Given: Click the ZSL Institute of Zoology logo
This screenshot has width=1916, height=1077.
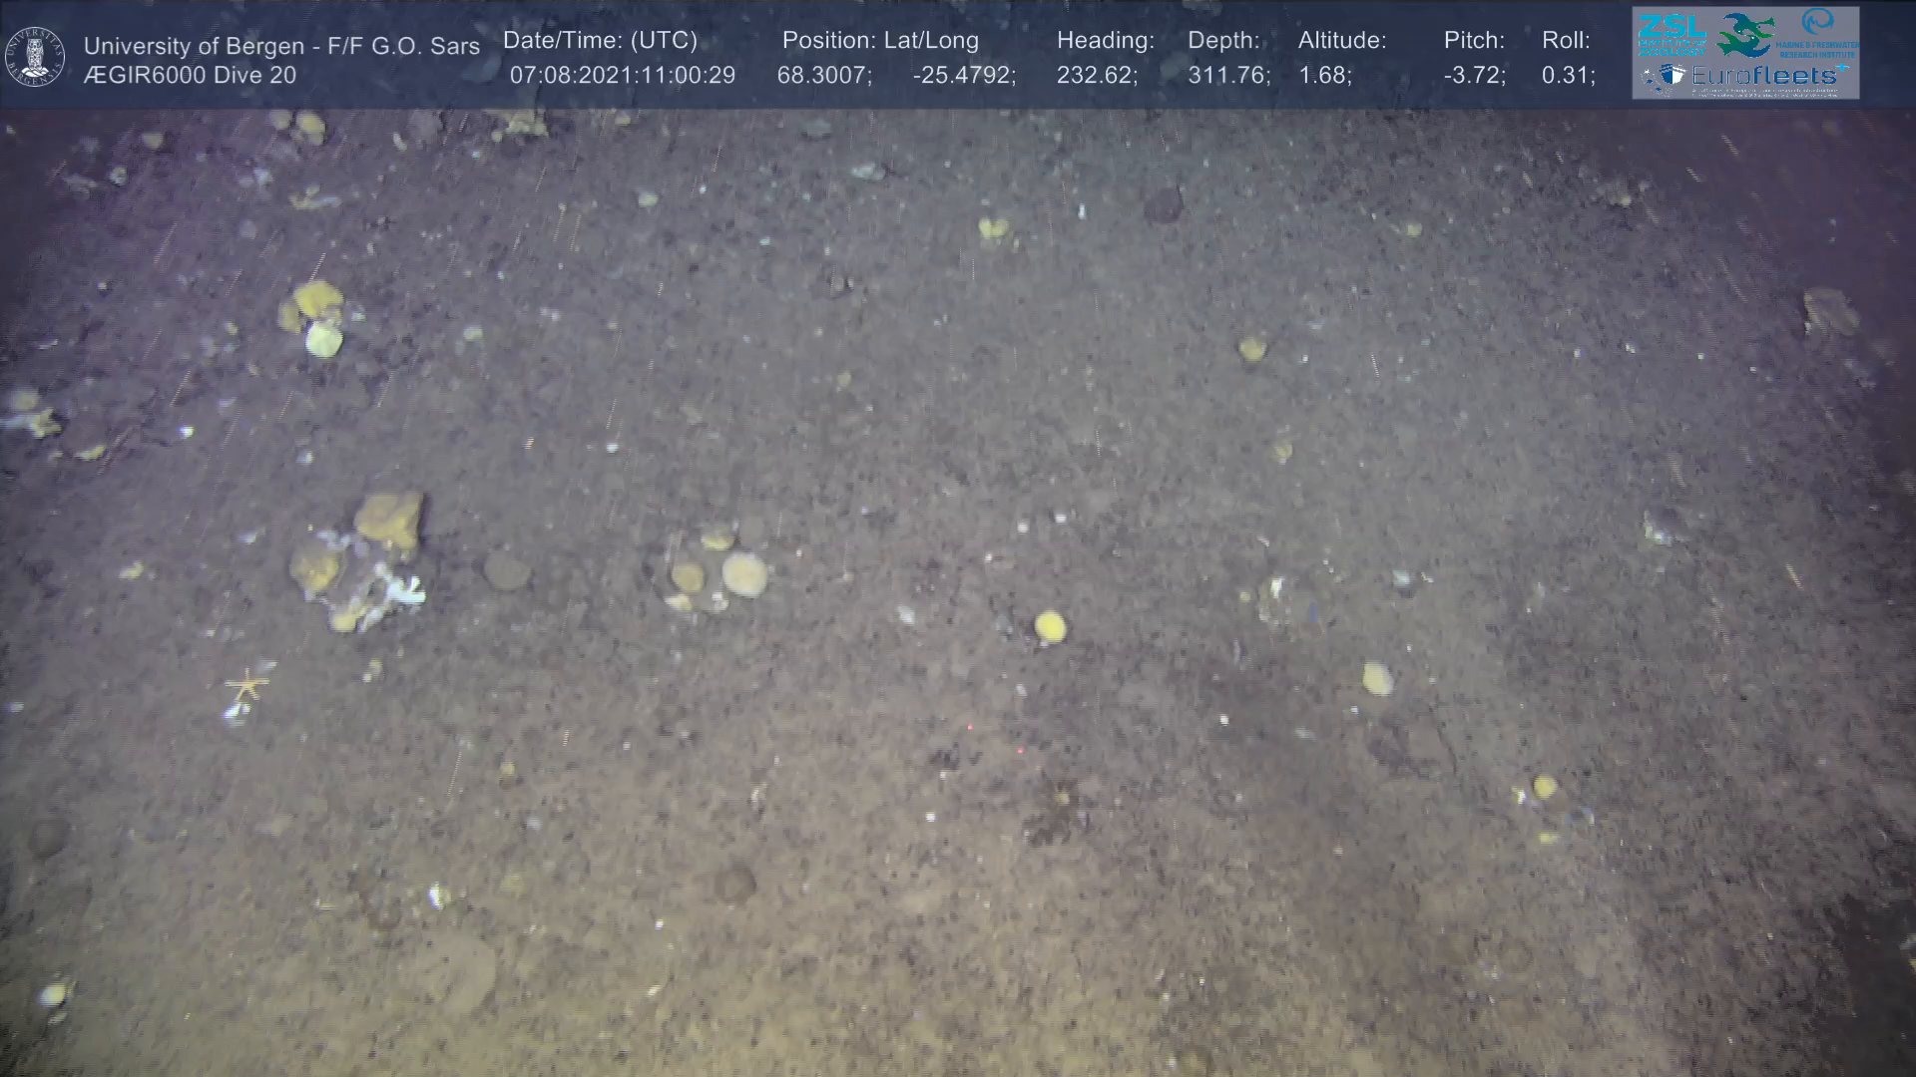Looking at the screenshot, I should tap(1673, 34).
